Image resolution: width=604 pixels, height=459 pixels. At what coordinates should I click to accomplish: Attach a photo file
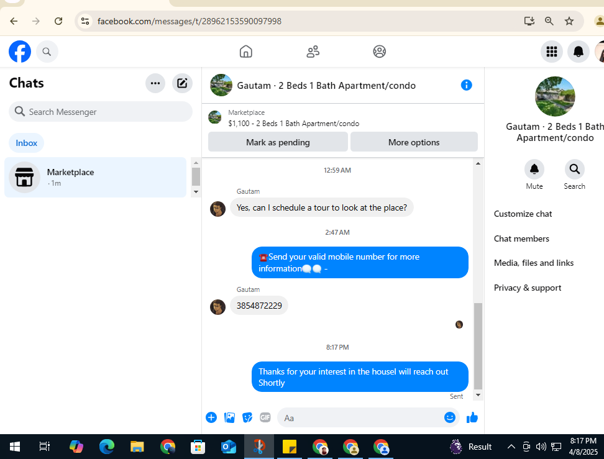(x=229, y=417)
